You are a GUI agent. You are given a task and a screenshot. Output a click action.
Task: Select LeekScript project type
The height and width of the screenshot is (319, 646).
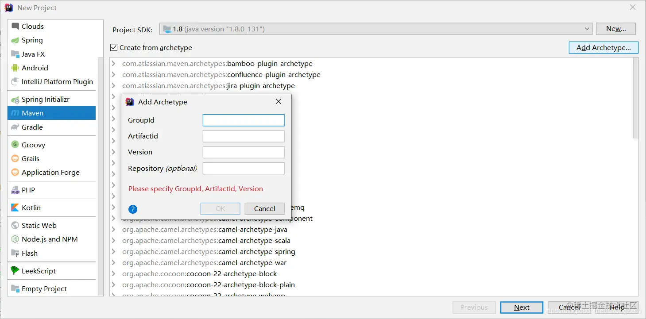click(51, 271)
